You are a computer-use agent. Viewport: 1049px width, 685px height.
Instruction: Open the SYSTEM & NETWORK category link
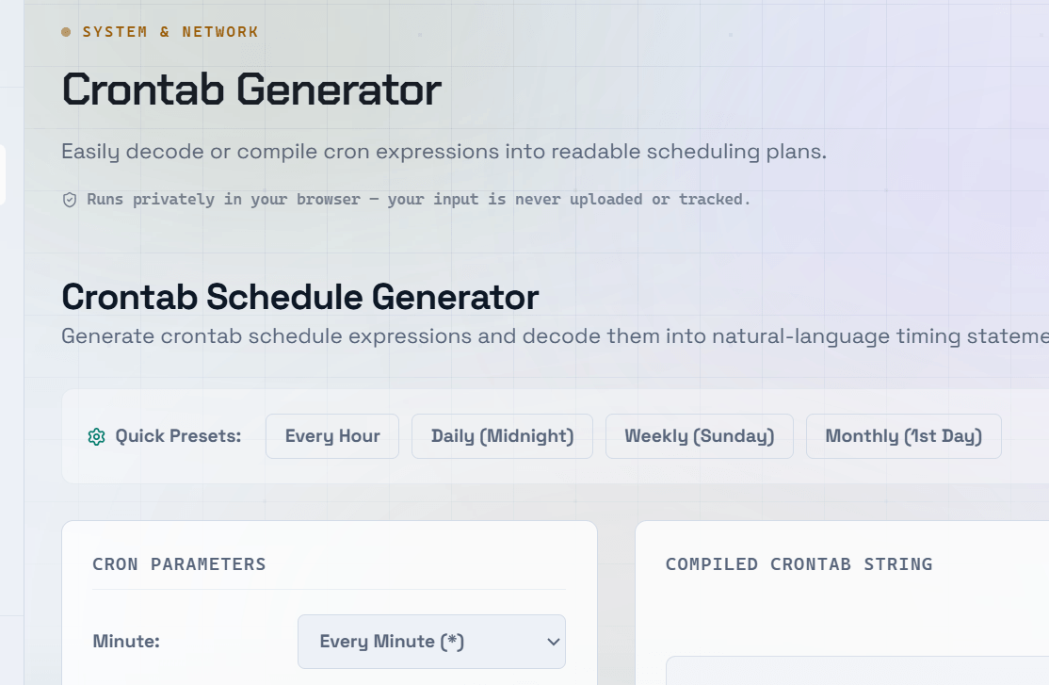pos(169,32)
